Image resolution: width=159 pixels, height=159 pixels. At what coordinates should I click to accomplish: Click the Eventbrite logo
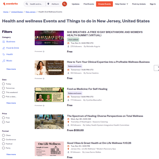coord(10,4)
